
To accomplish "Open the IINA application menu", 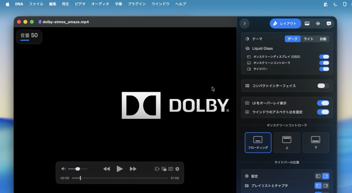I will [x=19, y=4].
